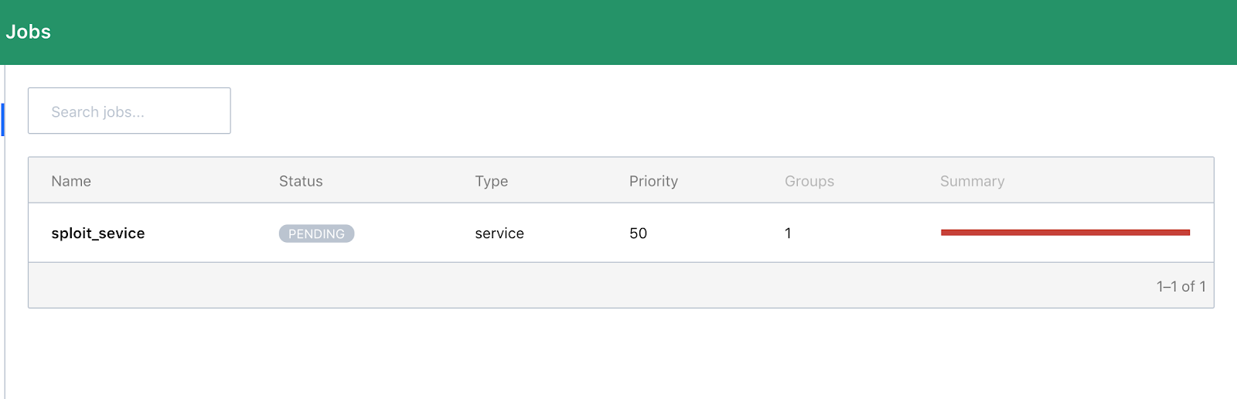Click the empty green header bar area
Screen dimensions: 1237x399
pyautogui.click(x=618, y=32)
